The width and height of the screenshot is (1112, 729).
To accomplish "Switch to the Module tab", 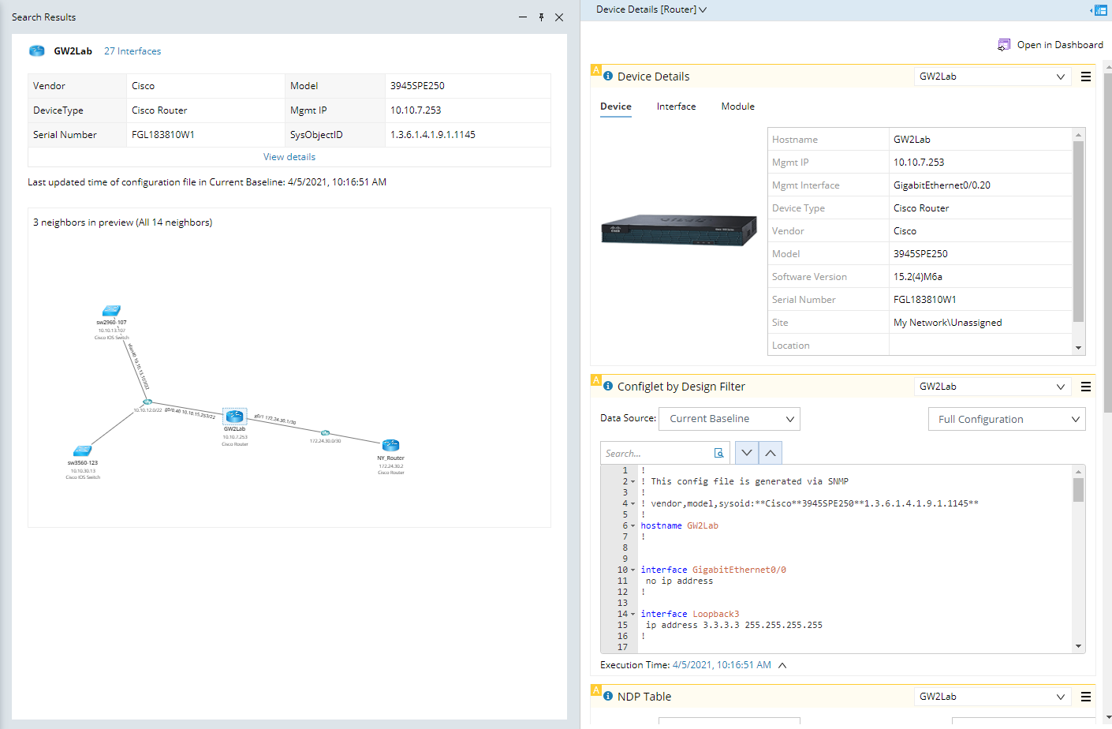I will point(737,107).
